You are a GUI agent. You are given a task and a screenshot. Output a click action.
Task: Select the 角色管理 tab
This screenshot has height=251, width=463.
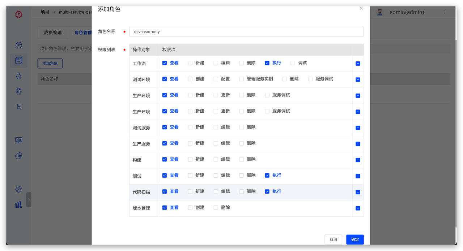pos(83,33)
